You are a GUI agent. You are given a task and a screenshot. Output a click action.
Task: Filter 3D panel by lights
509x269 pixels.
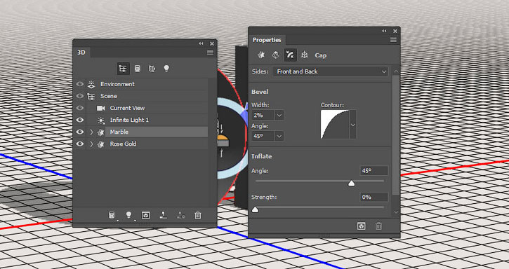tap(166, 69)
